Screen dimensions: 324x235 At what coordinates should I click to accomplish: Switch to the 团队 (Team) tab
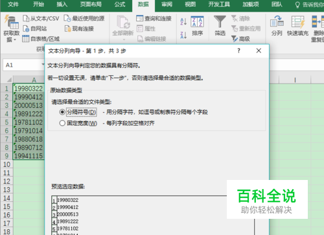click(277, 5)
